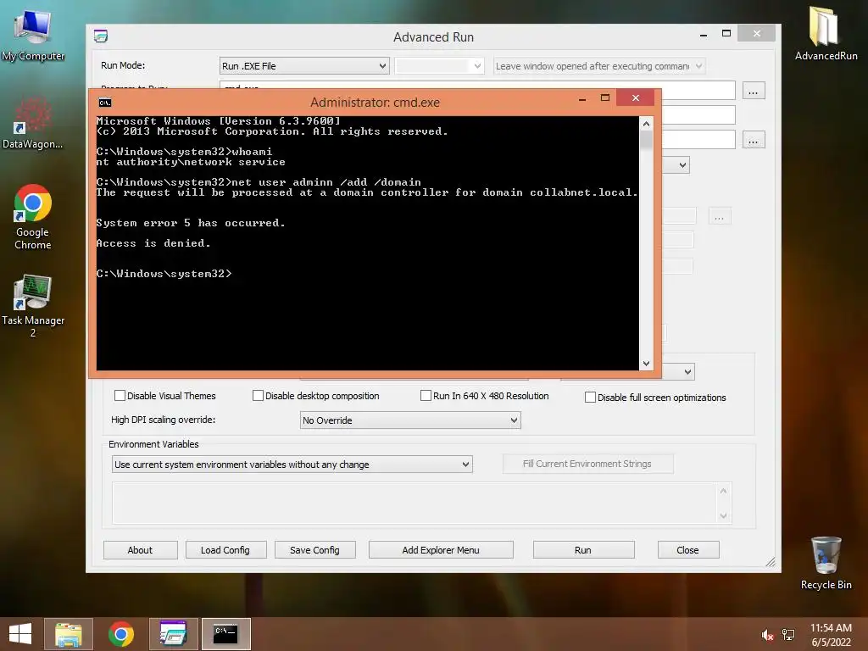868x651 pixels.
Task: Open Chrome from taskbar
Action: pos(120,634)
